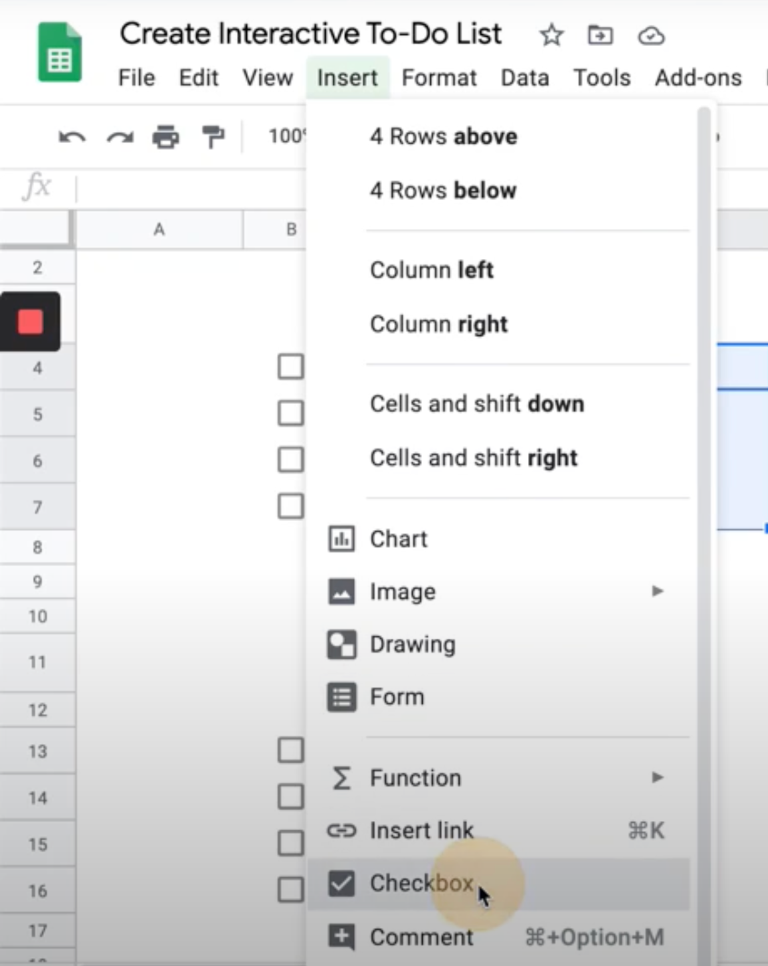Select row 11 header
768x966 pixels.
[37, 662]
